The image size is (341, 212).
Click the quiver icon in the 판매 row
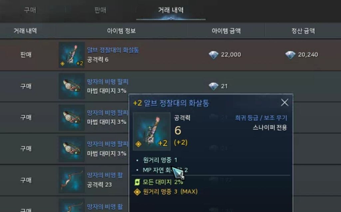[72, 55]
